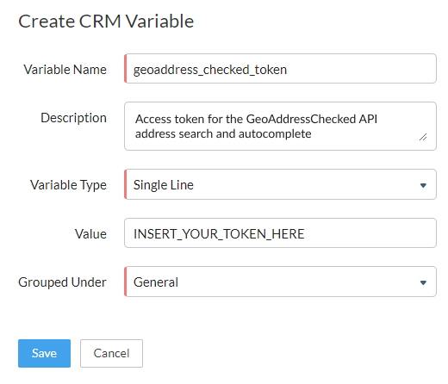Click the Description label
Image resolution: width=448 pixels, height=384 pixels.
click(x=73, y=118)
